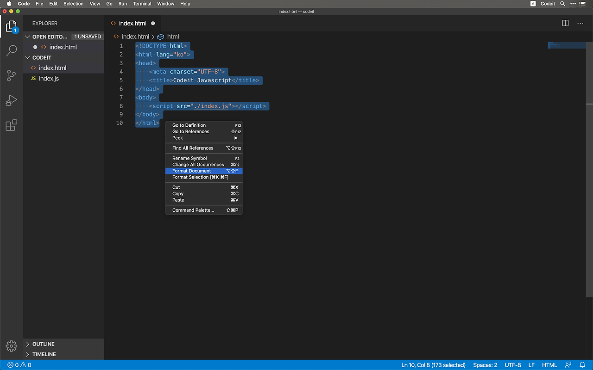Open the Explorer view in activity bar
Viewport: 593px width, 370px height.
tap(12, 26)
